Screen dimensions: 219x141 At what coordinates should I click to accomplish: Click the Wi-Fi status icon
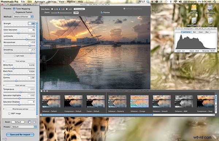[x=176, y=1]
